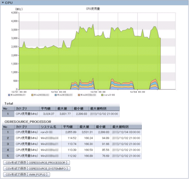This screenshot has height=179, width=189.
Task: Click the green rorv3-66 legend swatch
Action: point(101,94)
